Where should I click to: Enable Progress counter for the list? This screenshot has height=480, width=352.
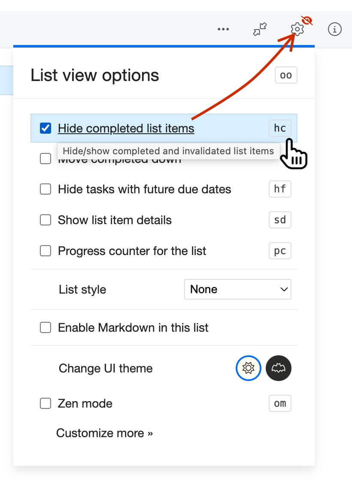pyautogui.click(x=46, y=251)
